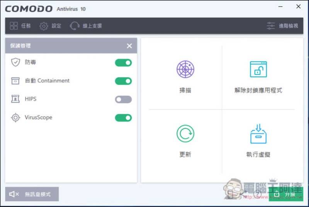The image size is (309, 207).
Task: Open the 設定 menu item
Action: click(x=50, y=26)
